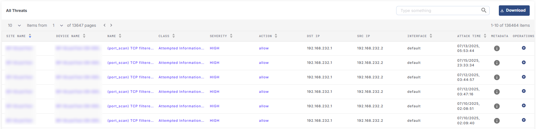Go to next page arrow
Screen dimensions: 536x129
pos(111,25)
